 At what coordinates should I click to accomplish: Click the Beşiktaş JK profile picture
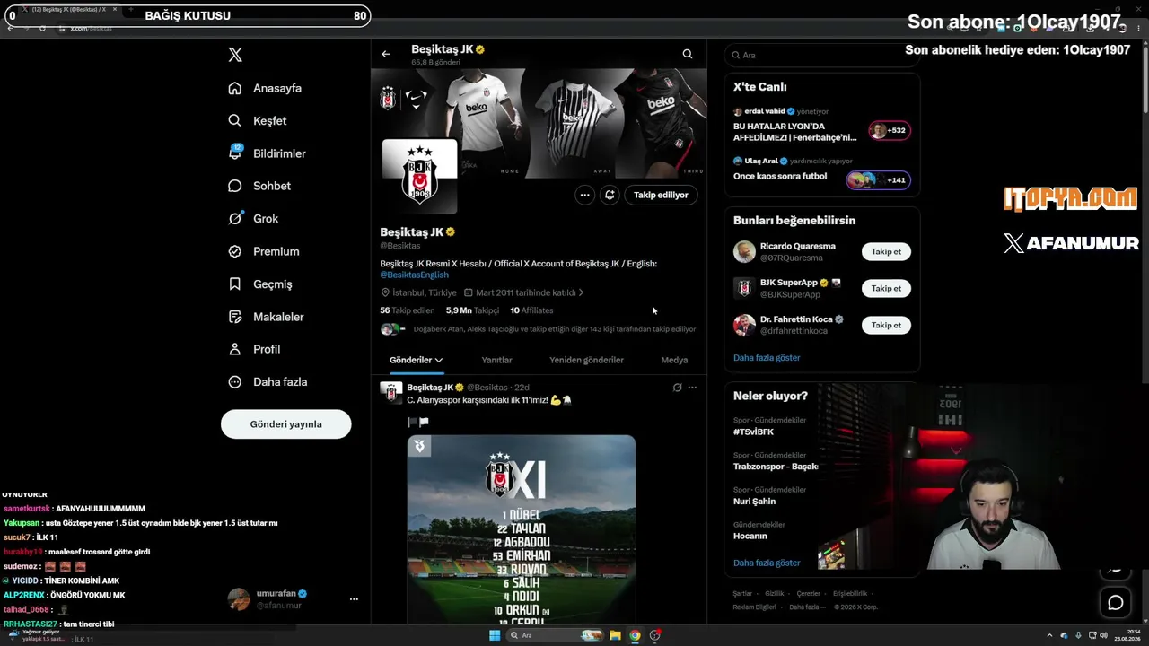coord(419,176)
